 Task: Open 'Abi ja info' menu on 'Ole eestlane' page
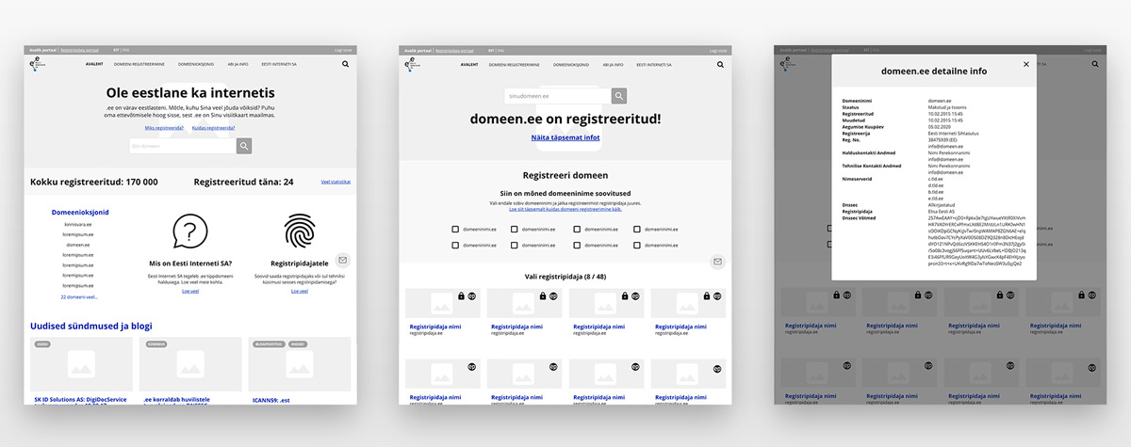[x=238, y=65]
